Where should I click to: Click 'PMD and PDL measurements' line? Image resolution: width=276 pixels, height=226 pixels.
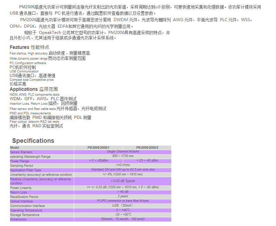(30, 113)
